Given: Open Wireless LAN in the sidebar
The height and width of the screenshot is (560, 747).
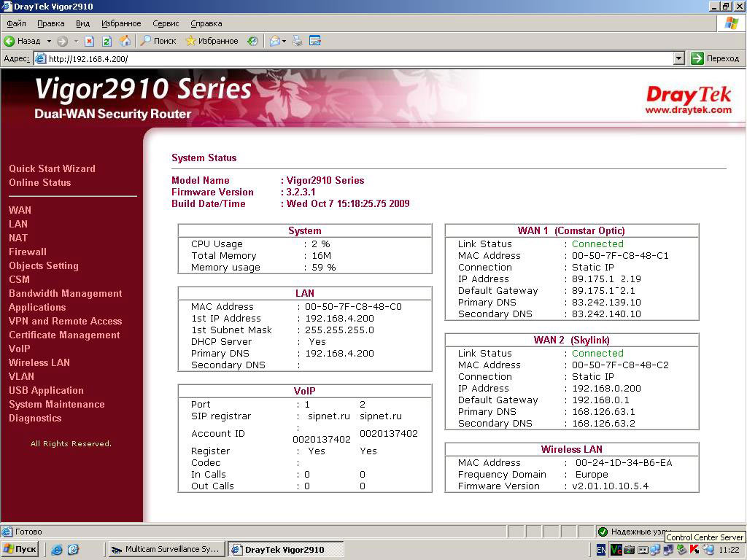Looking at the screenshot, I should pos(39,362).
